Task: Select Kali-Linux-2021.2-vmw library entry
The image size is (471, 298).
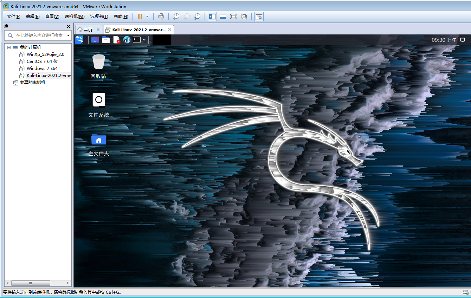Action: pos(49,76)
